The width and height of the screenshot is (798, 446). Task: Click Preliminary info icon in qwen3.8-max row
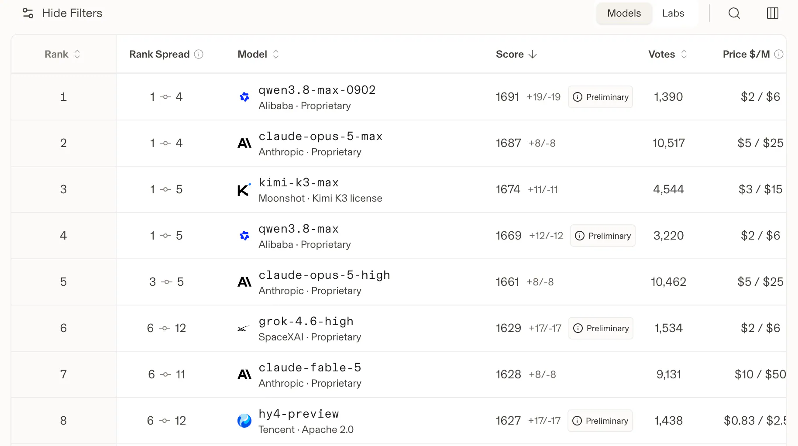tap(580, 236)
